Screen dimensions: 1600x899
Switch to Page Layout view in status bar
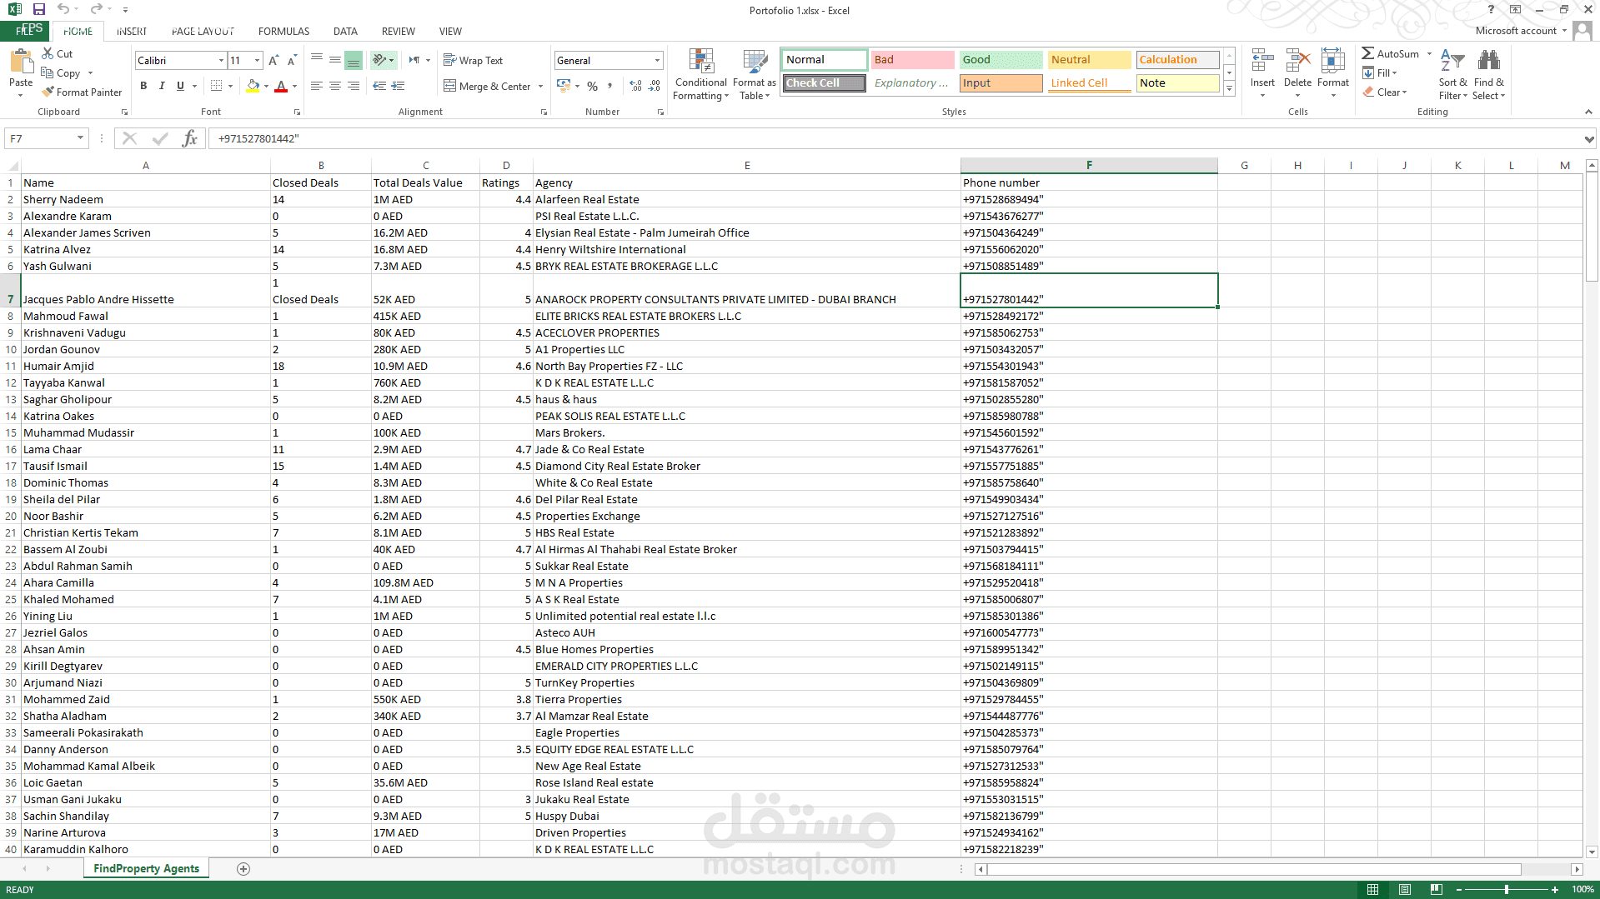point(1404,890)
